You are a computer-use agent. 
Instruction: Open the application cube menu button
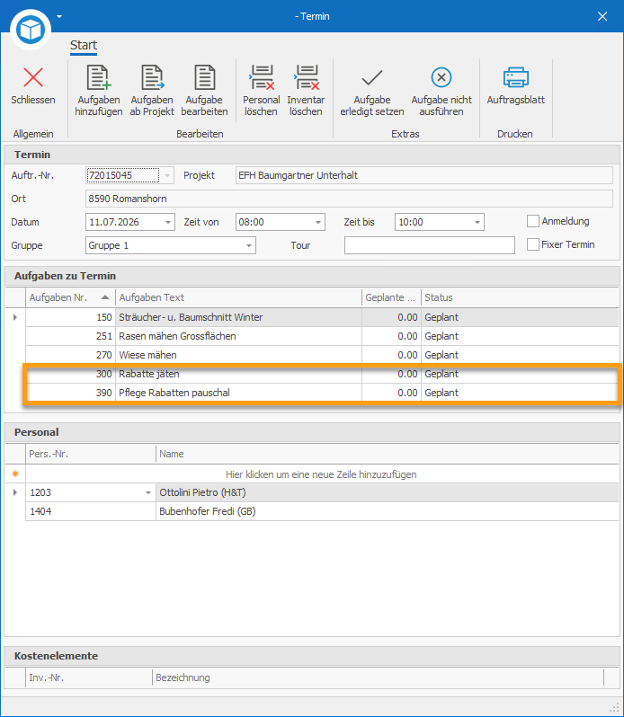31,30
